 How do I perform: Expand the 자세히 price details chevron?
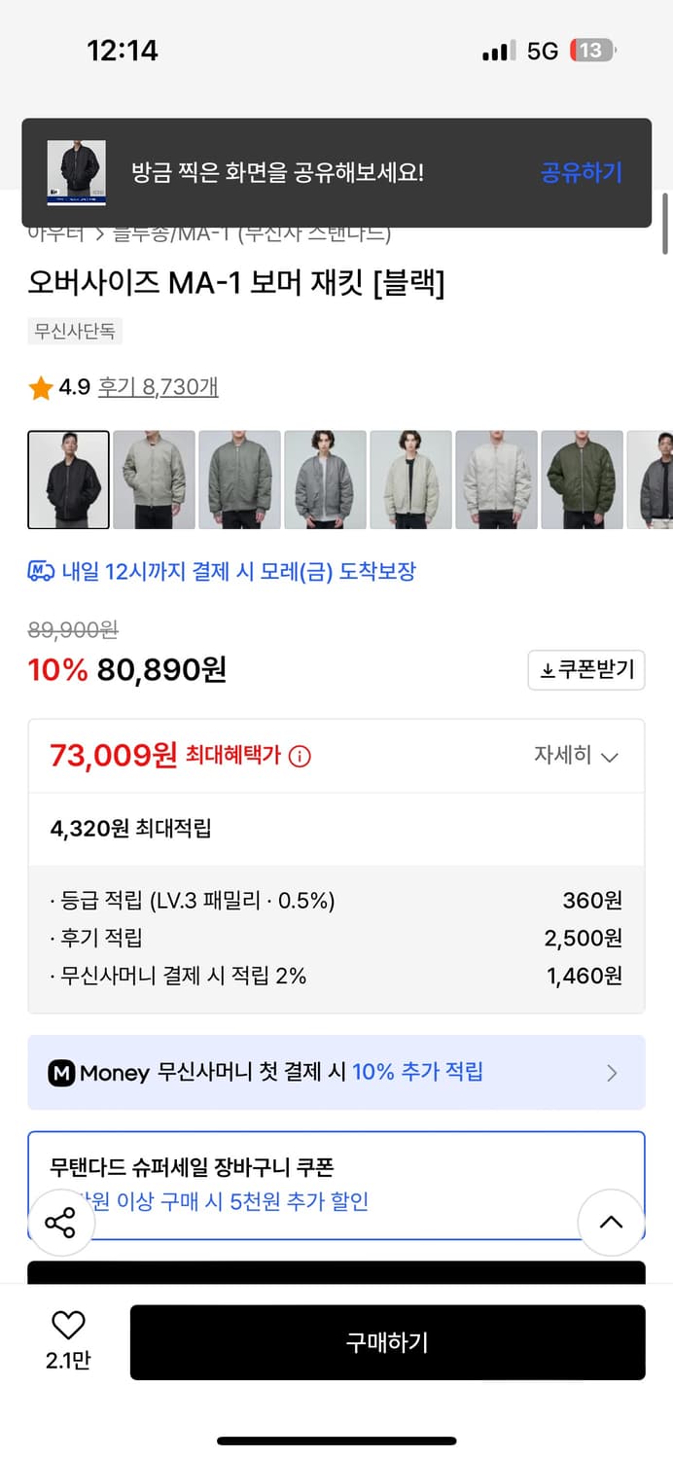click(x=584, y=756)
